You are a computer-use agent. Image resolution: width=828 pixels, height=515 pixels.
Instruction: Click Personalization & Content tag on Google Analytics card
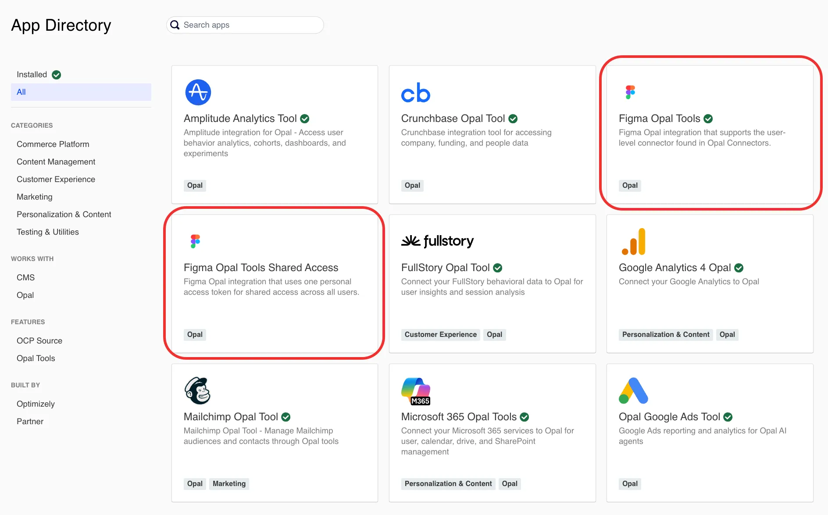click(x=666, y=335)
